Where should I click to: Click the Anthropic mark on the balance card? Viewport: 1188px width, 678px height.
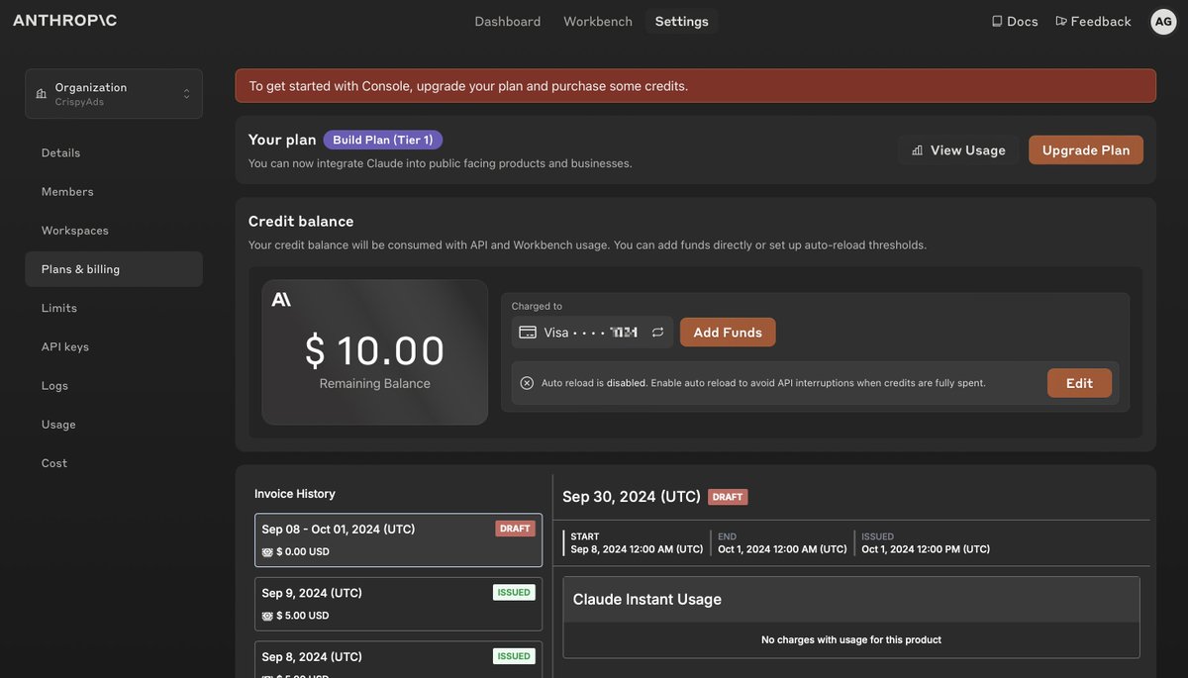[281, 299]
